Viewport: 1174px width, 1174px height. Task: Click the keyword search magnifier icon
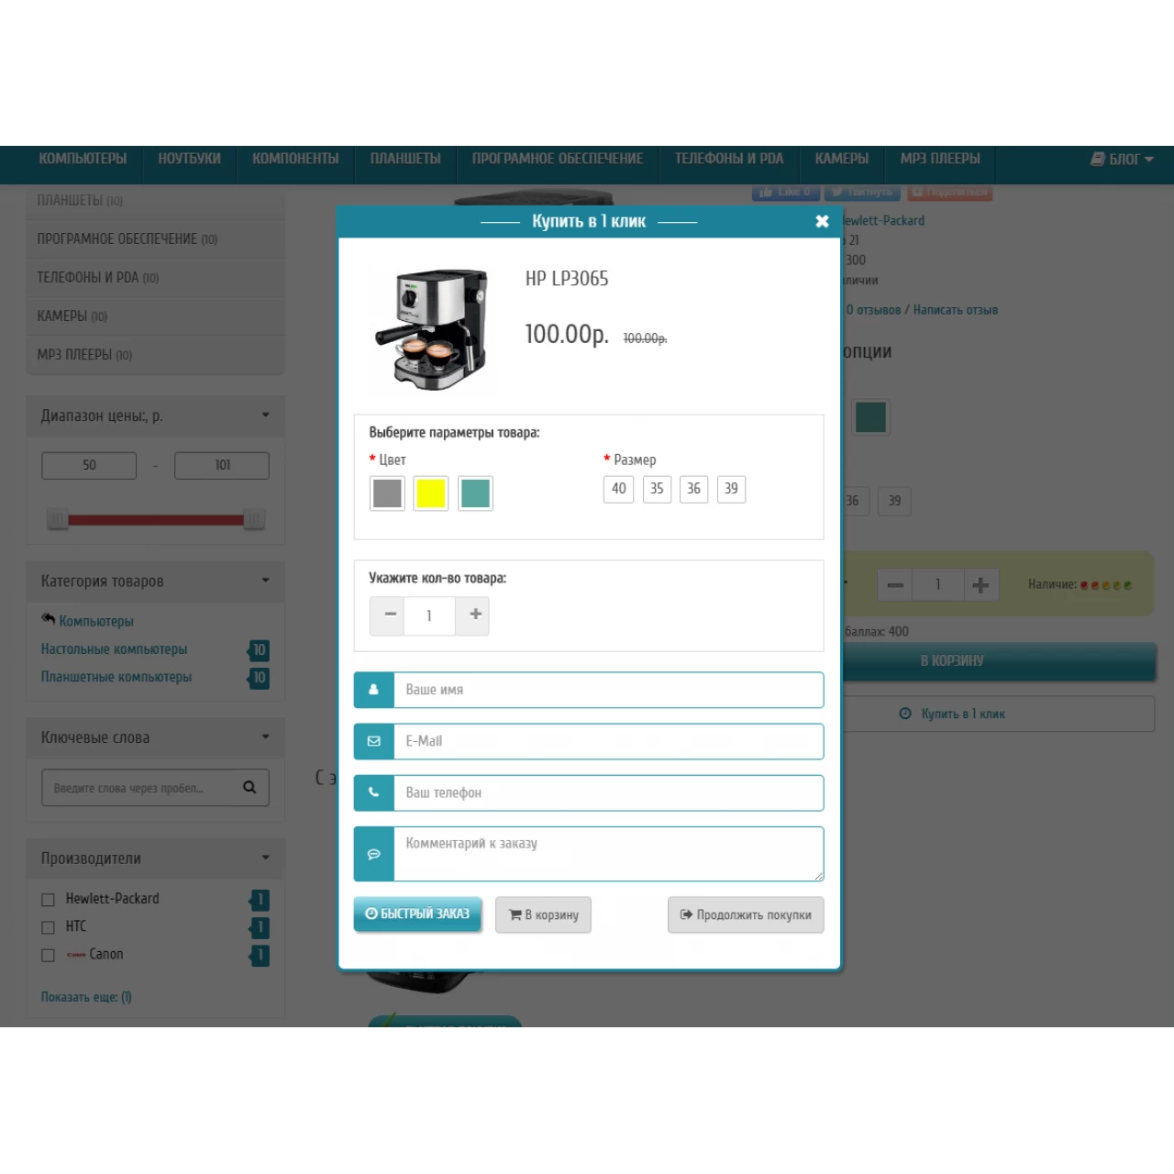(x=249, y=788)
